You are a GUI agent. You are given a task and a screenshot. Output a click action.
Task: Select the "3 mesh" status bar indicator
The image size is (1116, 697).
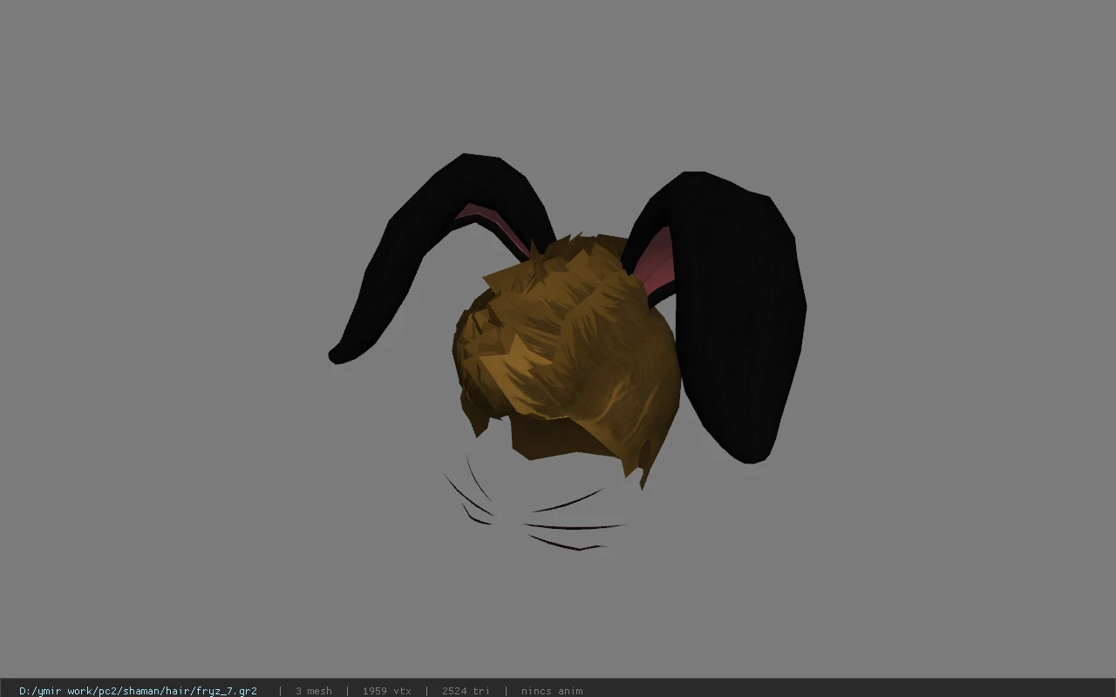(313, 691)
